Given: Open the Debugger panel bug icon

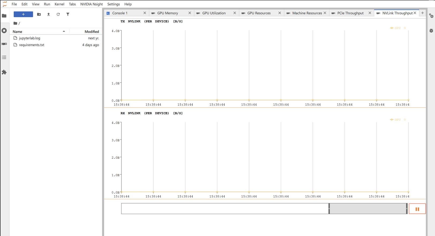Looking at the screenshot, I should [431, 31].
